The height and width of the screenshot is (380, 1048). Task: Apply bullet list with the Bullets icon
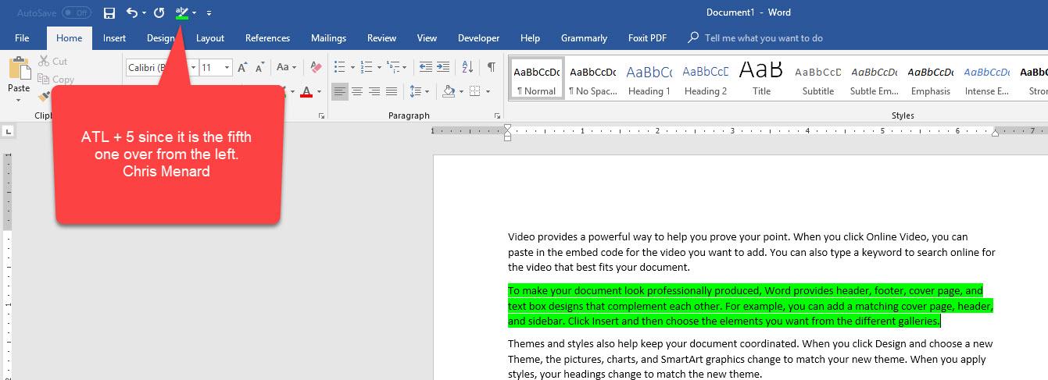[339, 68]
